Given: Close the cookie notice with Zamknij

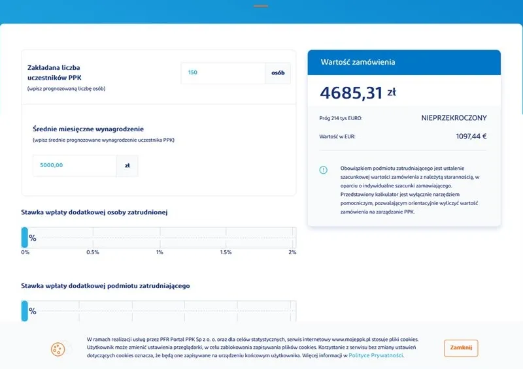Looking at the screenshot, I should pyautogui.click(x=461, y=348).
